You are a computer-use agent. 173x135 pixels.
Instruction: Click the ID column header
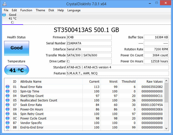[15, 82]
